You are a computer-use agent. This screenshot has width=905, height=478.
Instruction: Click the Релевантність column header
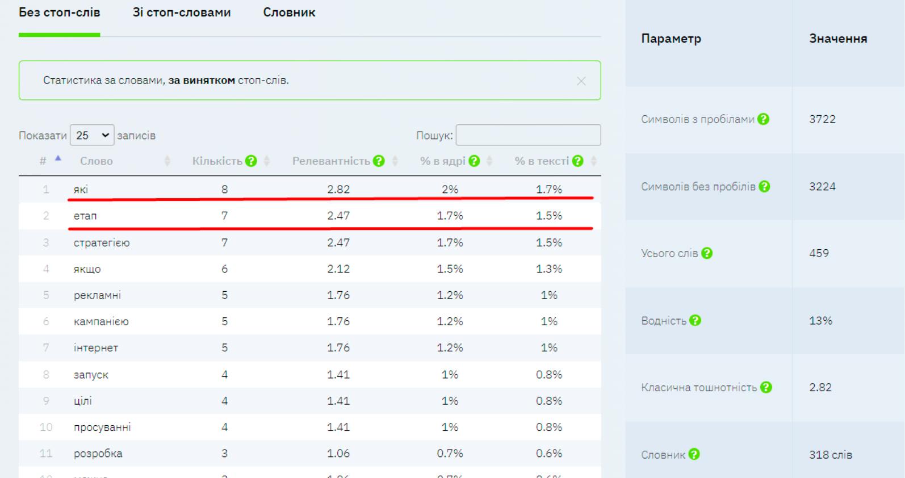click(331, 161)
